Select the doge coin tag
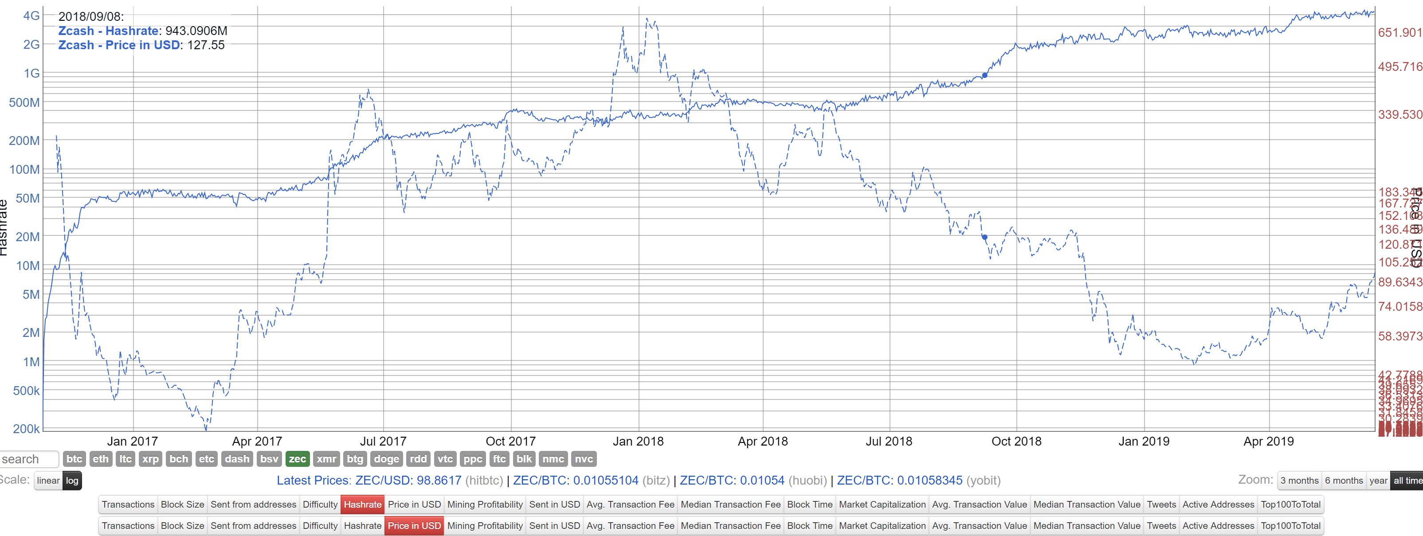The height and width of the screenshot is (536, 1423). 386,459
